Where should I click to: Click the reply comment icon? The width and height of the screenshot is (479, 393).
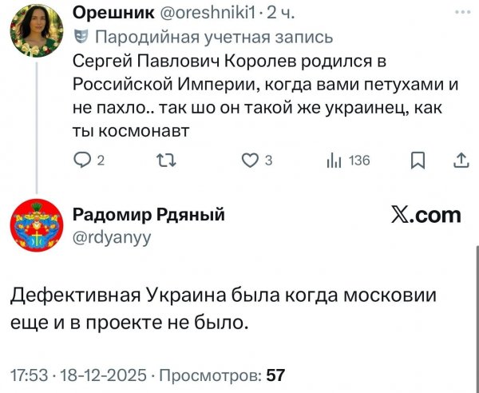pyautogui.click(x=81, y=161)
